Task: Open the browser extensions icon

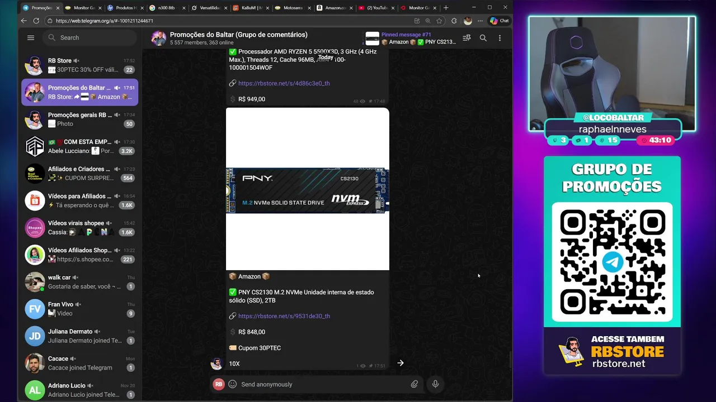Action: [x=454, y=21]
